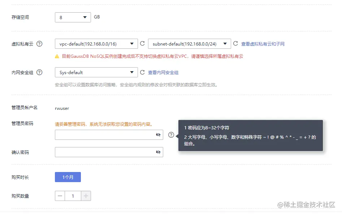Refresh the subnet list next to subnet-default
Screen dimensions: 342x215
pos(235,43)
